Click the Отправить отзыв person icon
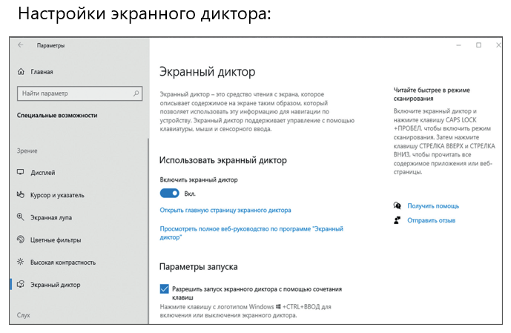This screenshot has height=333, width=511. coord(397,220)
